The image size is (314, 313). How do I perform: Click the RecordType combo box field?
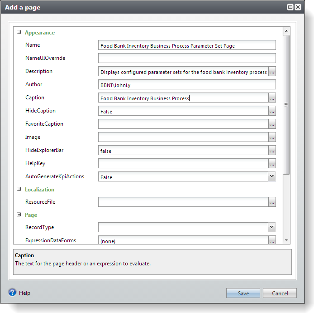[183, 227]
